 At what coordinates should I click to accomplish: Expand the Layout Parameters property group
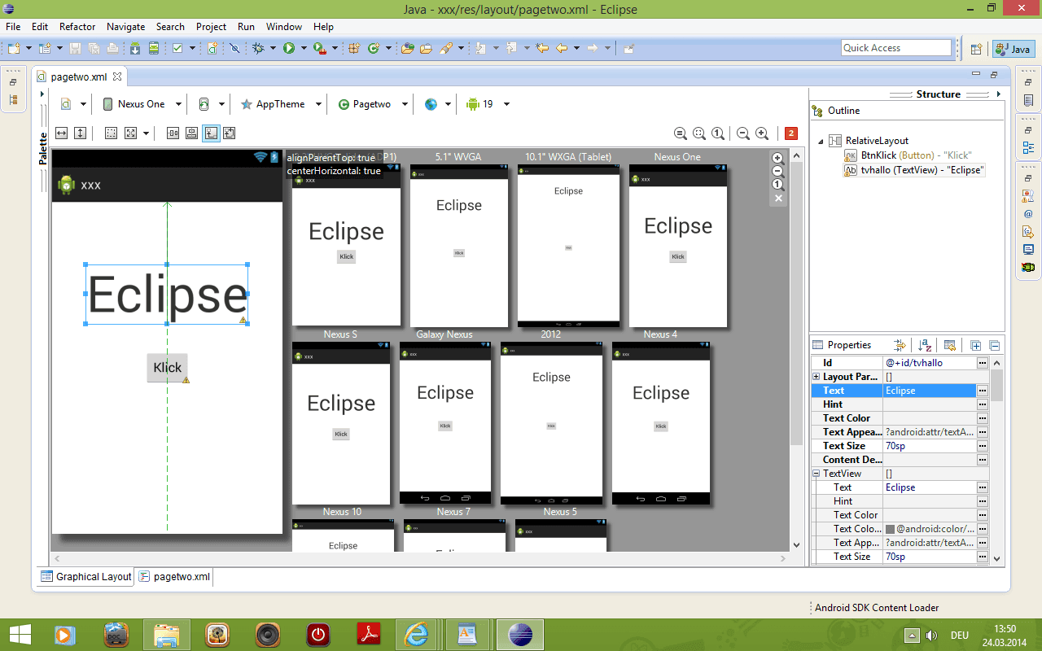click(x=817, y=377)
